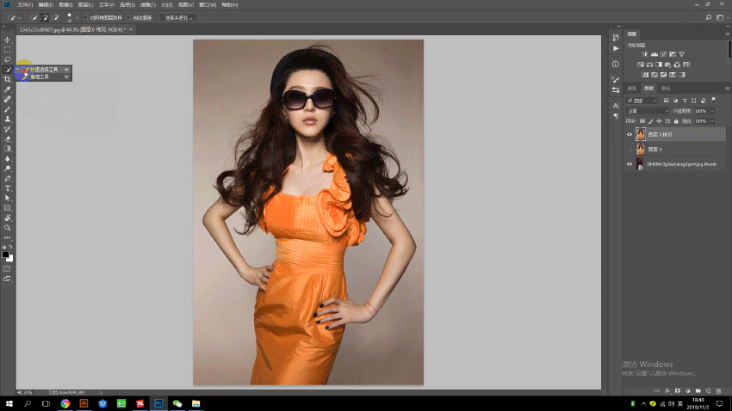732x411 pixels.
Task: Select the Layer 0 thumbnail in Layers panel
Action: click(641, 149)
